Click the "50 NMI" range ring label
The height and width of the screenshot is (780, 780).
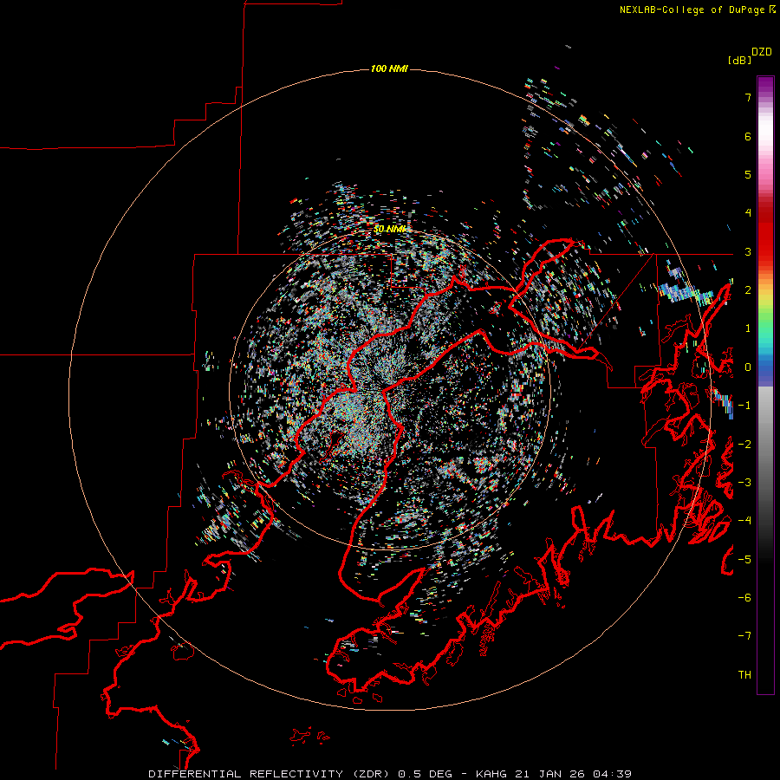[389, 230]
